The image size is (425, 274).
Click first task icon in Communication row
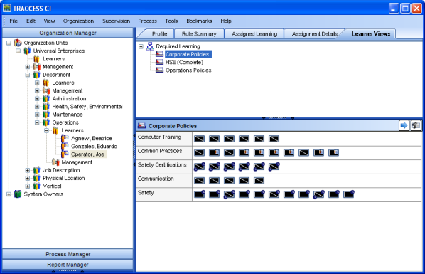[x=200, y=180]
